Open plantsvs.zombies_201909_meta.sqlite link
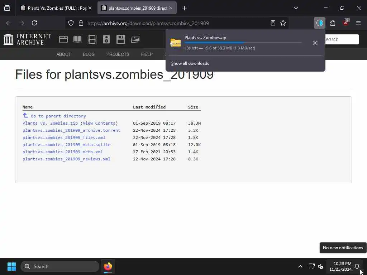The image size is (367, 275). click(x=66, y=145)
